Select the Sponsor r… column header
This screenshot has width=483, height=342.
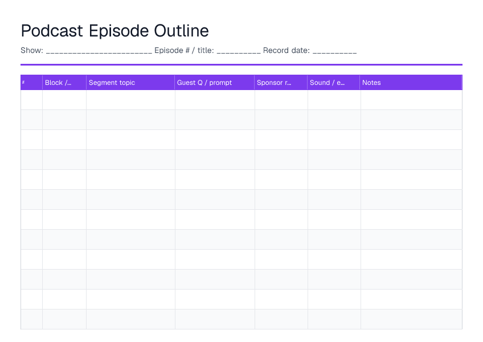[281, 82]
